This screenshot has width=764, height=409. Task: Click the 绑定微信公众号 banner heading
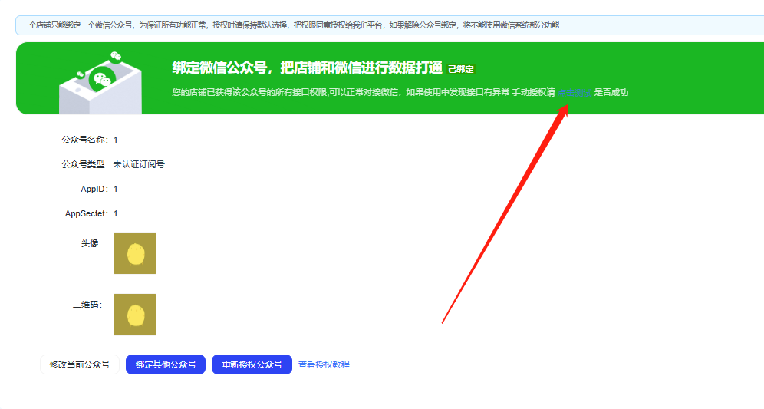point(307,68)
